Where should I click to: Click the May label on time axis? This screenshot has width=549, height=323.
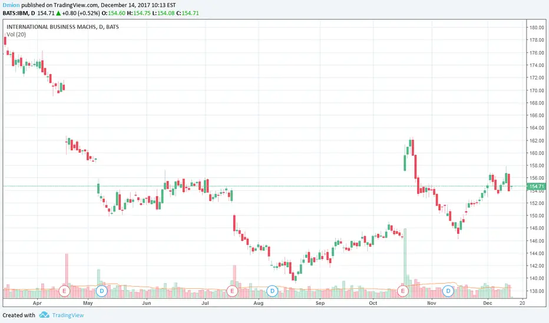coord(88,303)
